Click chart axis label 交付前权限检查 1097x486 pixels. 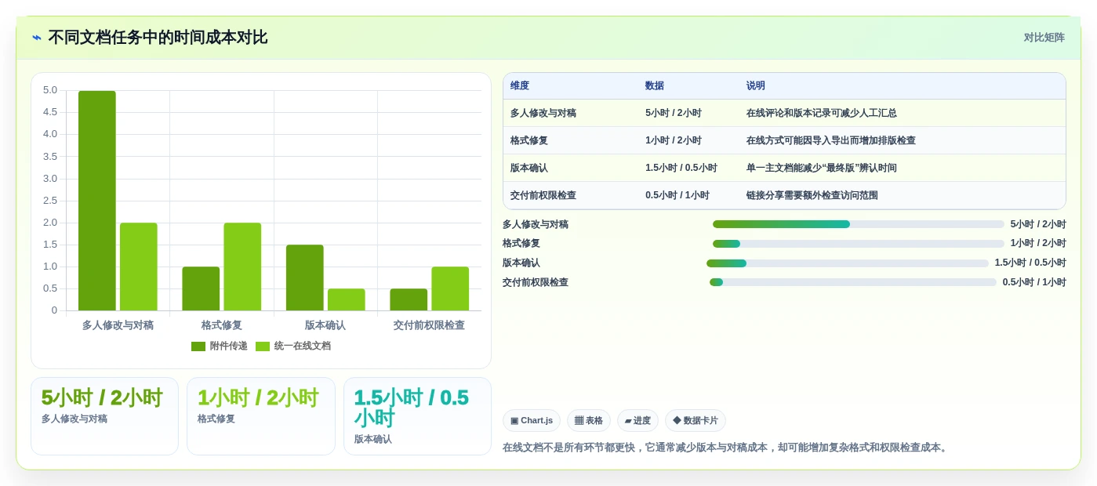coord(429,325)
